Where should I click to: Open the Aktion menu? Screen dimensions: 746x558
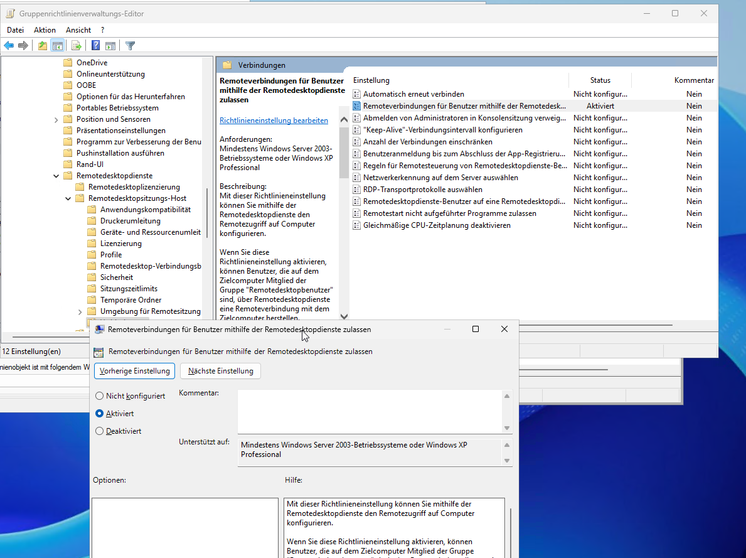tap(45, 30)
